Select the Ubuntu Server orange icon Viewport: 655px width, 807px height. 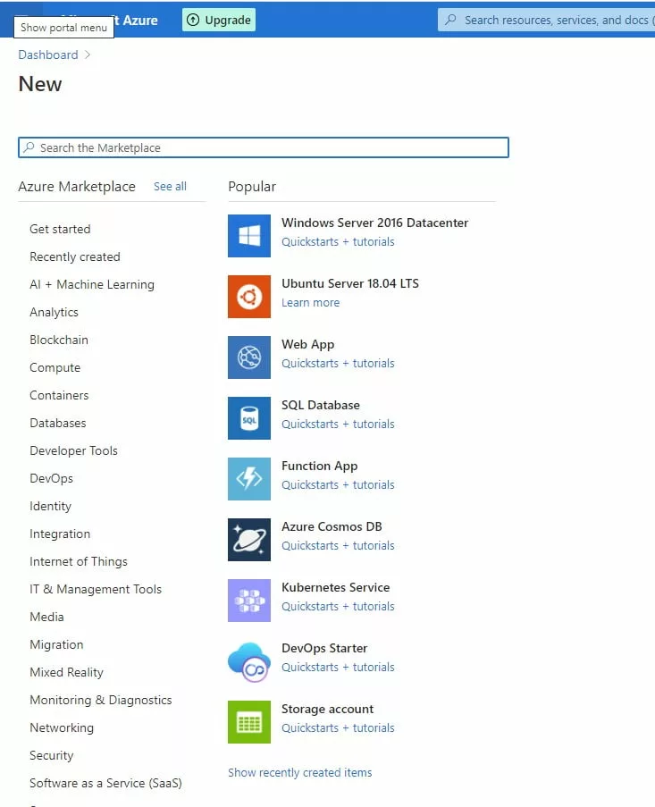coord(249,297)
